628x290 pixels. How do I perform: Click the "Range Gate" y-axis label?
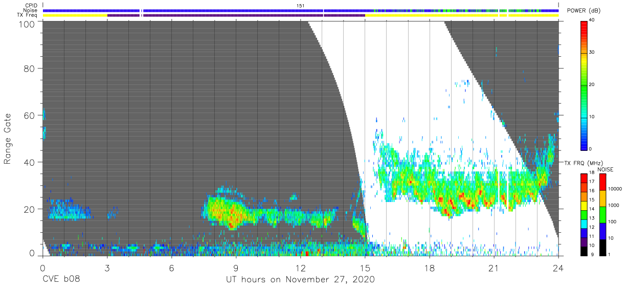point(8,139)
